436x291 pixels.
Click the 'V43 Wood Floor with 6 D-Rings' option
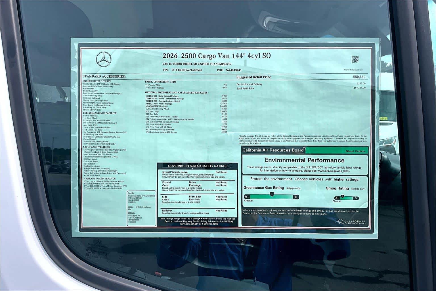[x=159, y=127]
